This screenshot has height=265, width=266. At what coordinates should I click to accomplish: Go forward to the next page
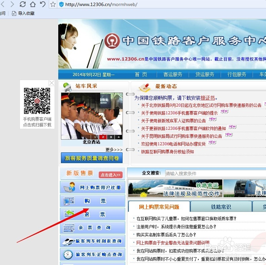[12, 4]
